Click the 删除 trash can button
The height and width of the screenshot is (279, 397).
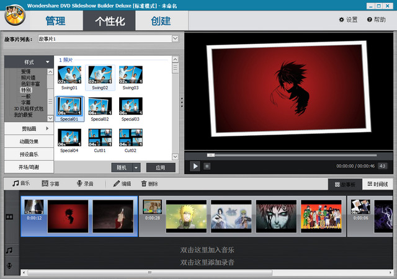pyautogui.click(x=149, y=184)
